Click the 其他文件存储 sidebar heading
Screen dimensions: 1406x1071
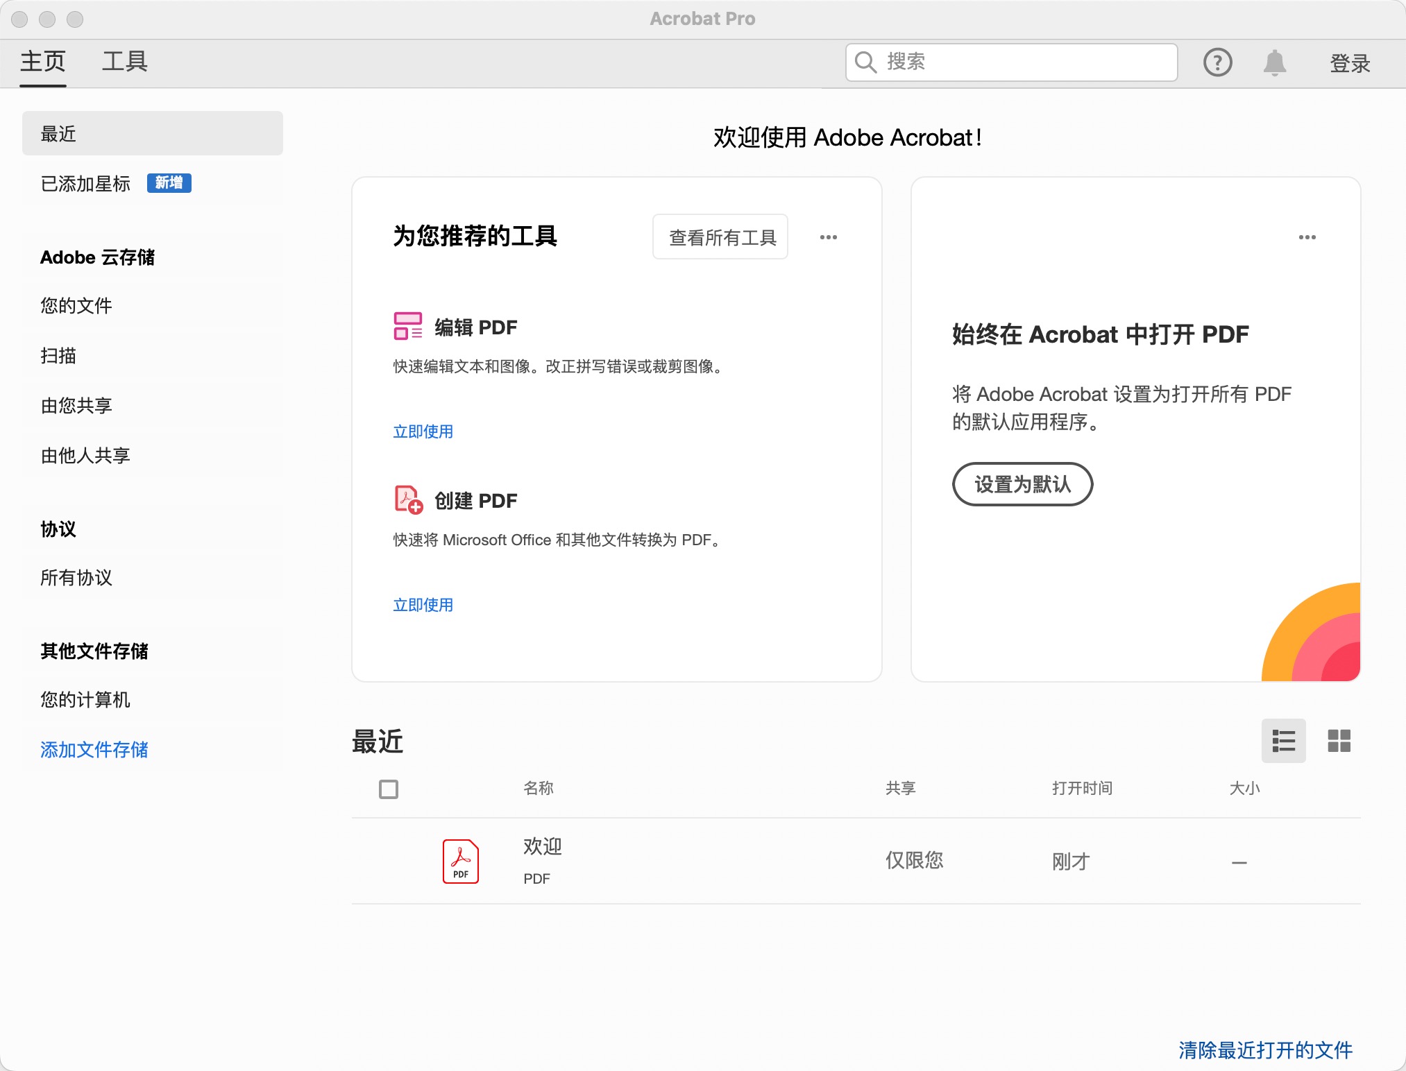coord(94,651)
